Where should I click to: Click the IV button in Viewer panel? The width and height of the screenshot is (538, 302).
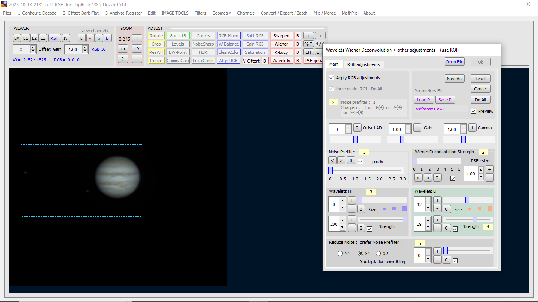(66, 38)
